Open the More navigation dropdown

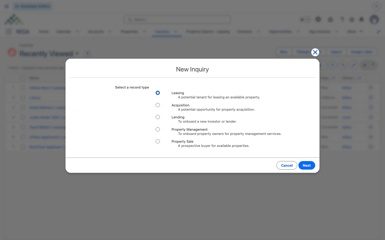point(355,31)
